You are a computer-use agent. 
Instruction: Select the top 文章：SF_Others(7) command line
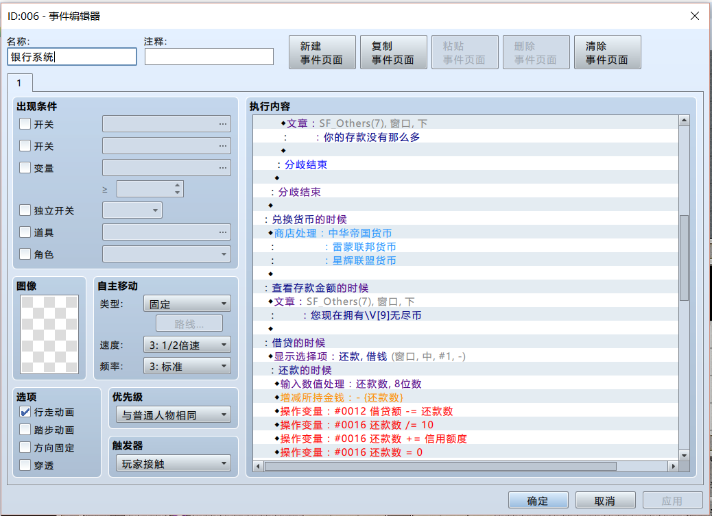coord(466,123)
